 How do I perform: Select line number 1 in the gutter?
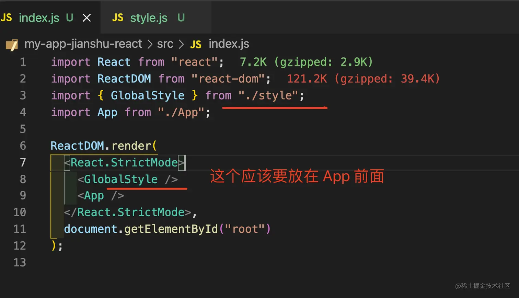point(23,62)
